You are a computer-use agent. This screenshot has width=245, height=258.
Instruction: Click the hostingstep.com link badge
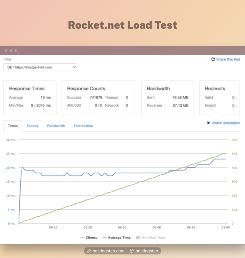[x=106, y=251]
